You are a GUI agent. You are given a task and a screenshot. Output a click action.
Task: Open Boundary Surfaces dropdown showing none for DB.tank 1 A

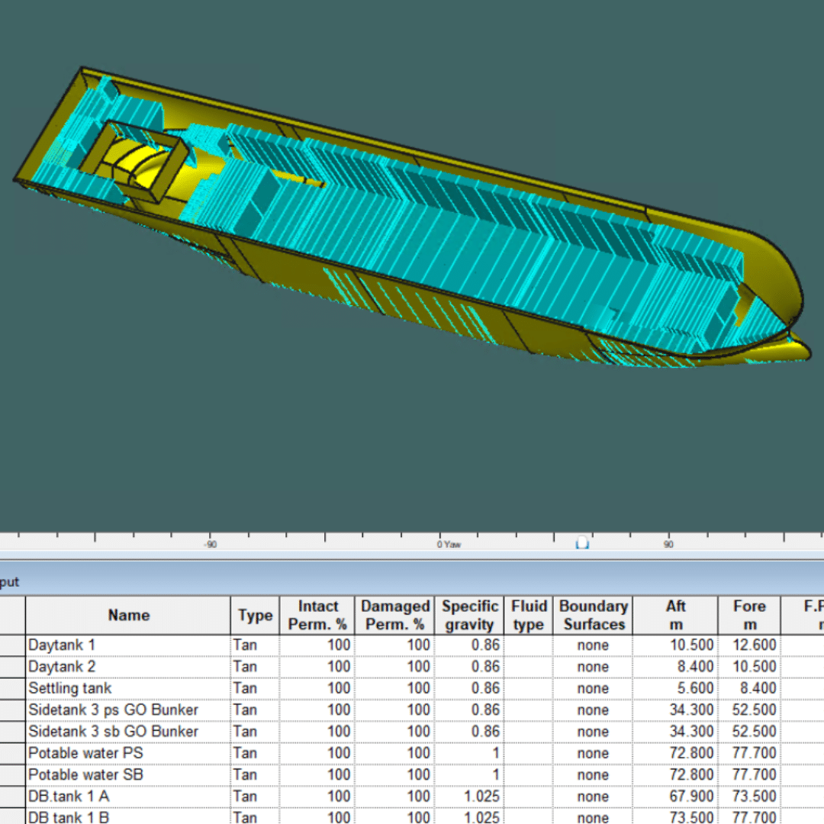(x=594, y=796)
